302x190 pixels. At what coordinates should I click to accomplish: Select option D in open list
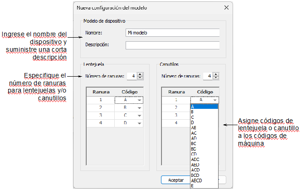[204, 122]
